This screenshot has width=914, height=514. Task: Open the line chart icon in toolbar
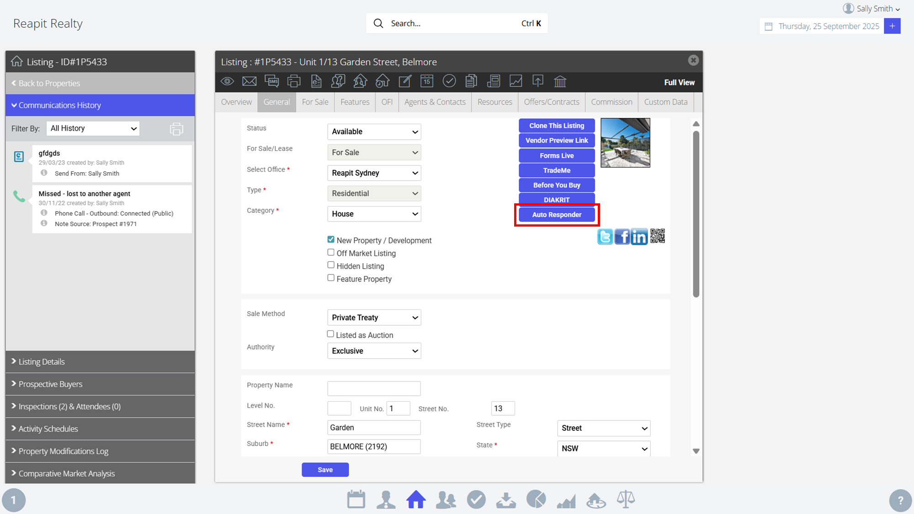tap(515, 81)
